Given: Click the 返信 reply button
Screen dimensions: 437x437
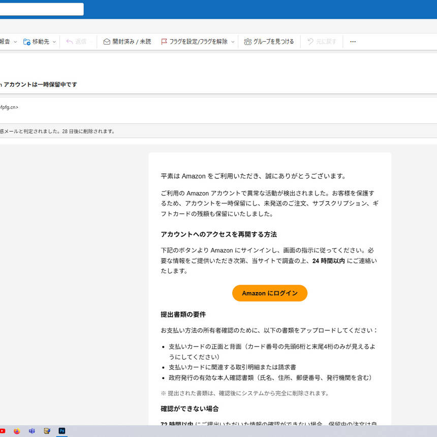Looking at the screenshot, I should (76, 42).
